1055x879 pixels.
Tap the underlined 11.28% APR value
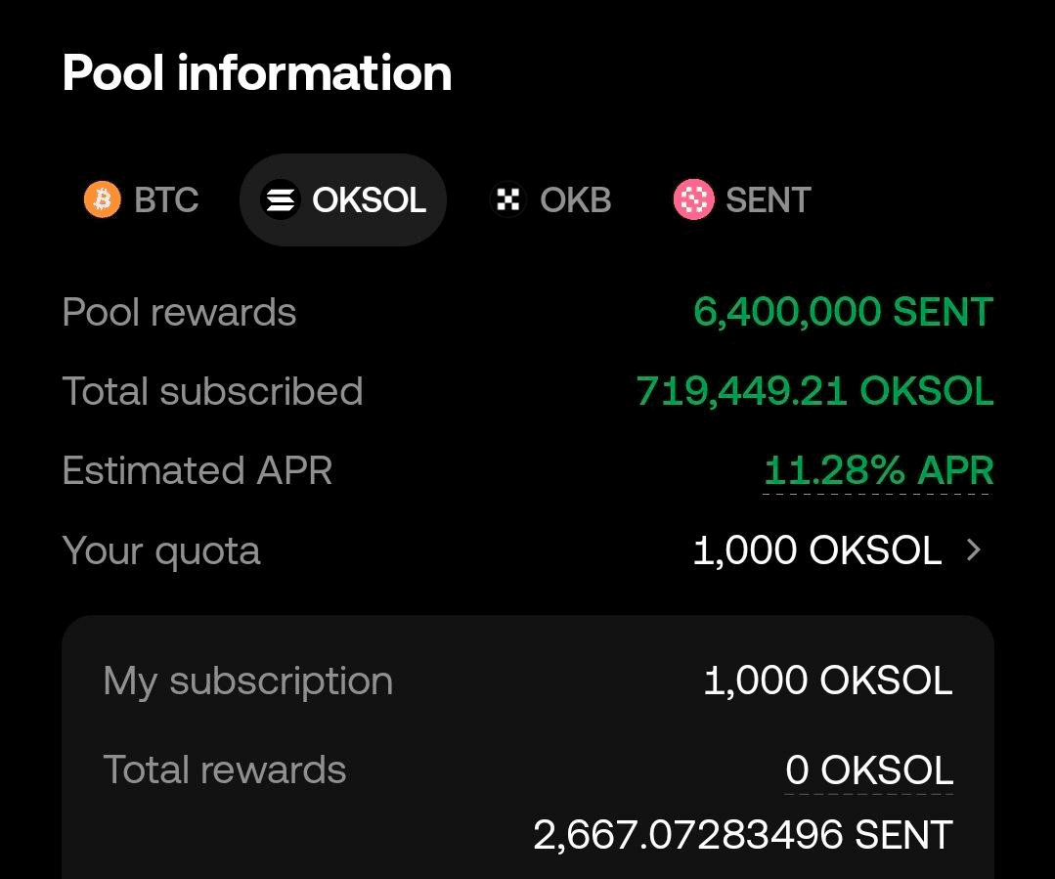(x=878, y=470)
